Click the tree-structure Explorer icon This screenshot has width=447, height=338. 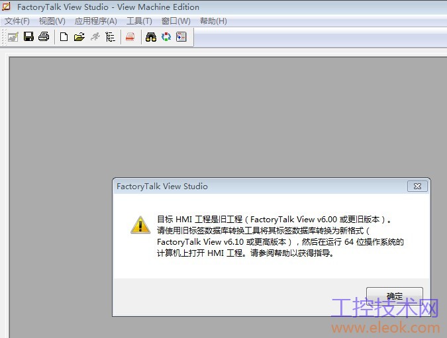[110, 37]
